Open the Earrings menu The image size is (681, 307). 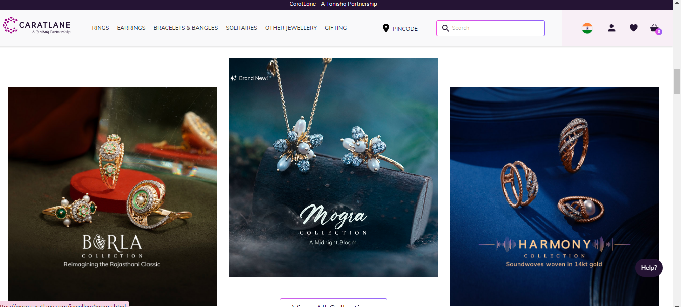(131, 28)
